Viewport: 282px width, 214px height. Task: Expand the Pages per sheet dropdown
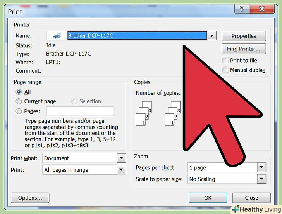pos(261,167)
